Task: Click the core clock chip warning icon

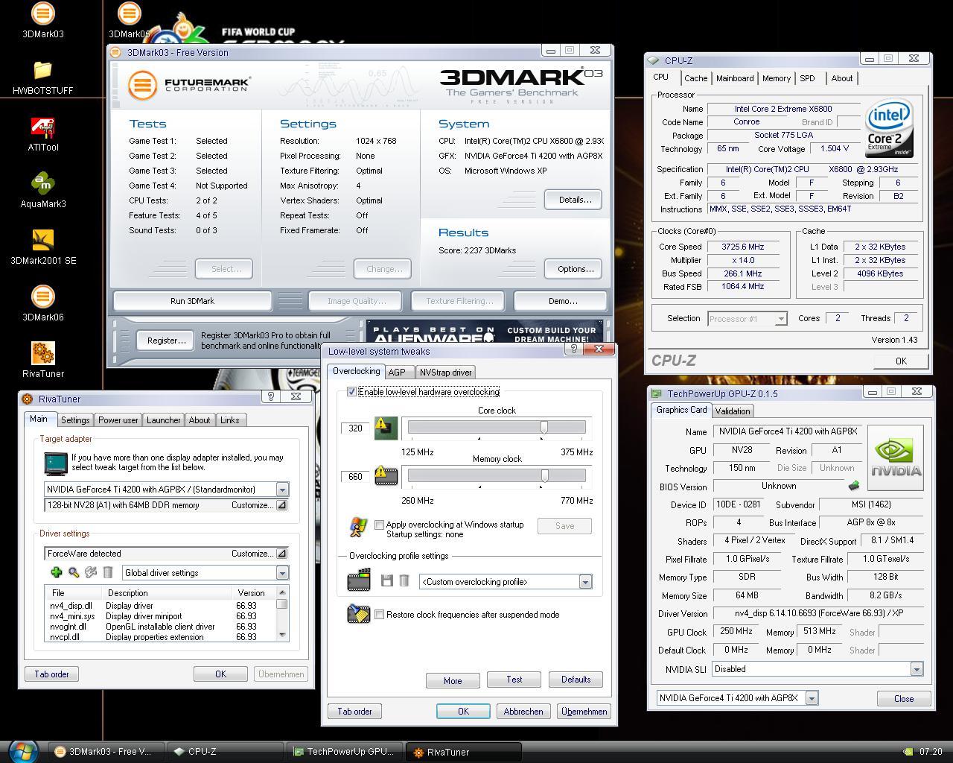Action: [385, 428]
